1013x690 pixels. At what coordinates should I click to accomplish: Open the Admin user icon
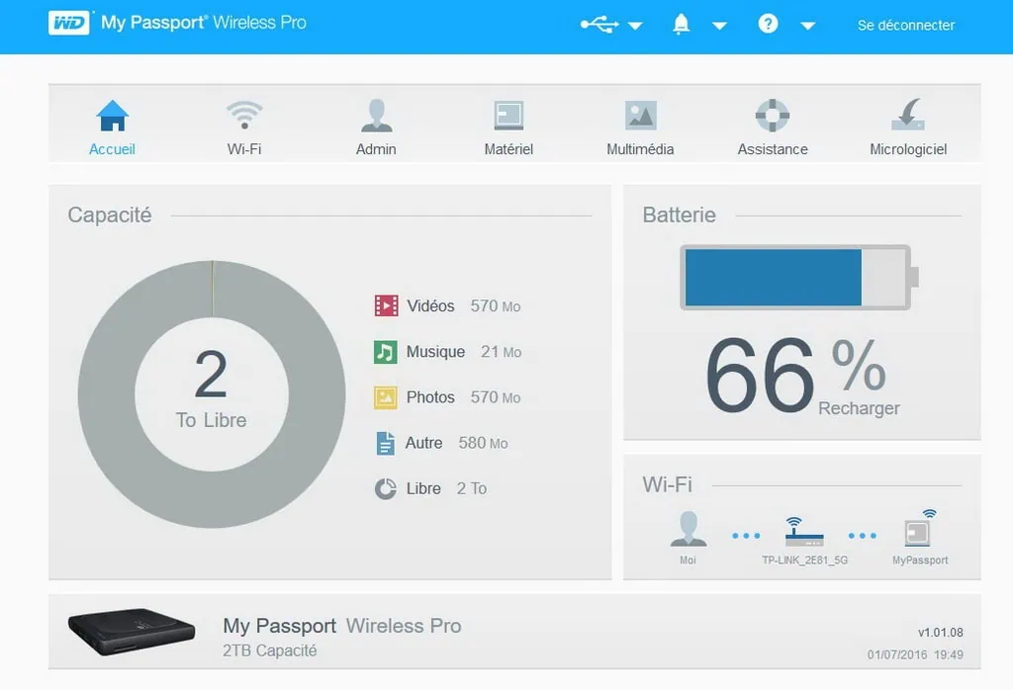(x=376, y=117)
